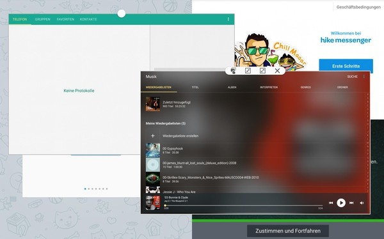The image size is (384, 239).
Task: Switch to the Alben tab
Action: [x=232, y=88]
